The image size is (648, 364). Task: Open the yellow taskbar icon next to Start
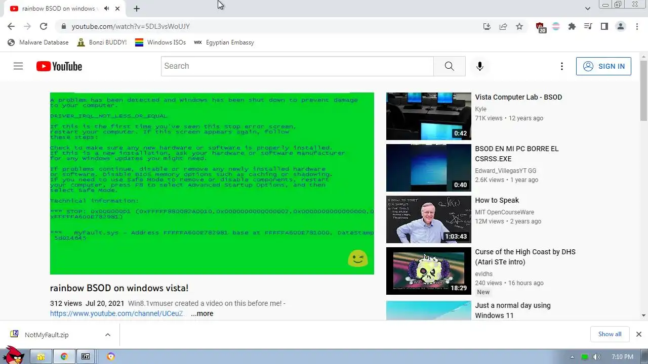click(x=40, y=356)
